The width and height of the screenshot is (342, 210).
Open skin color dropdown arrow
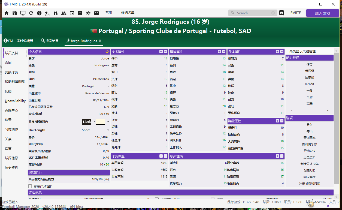coord(108,122)
